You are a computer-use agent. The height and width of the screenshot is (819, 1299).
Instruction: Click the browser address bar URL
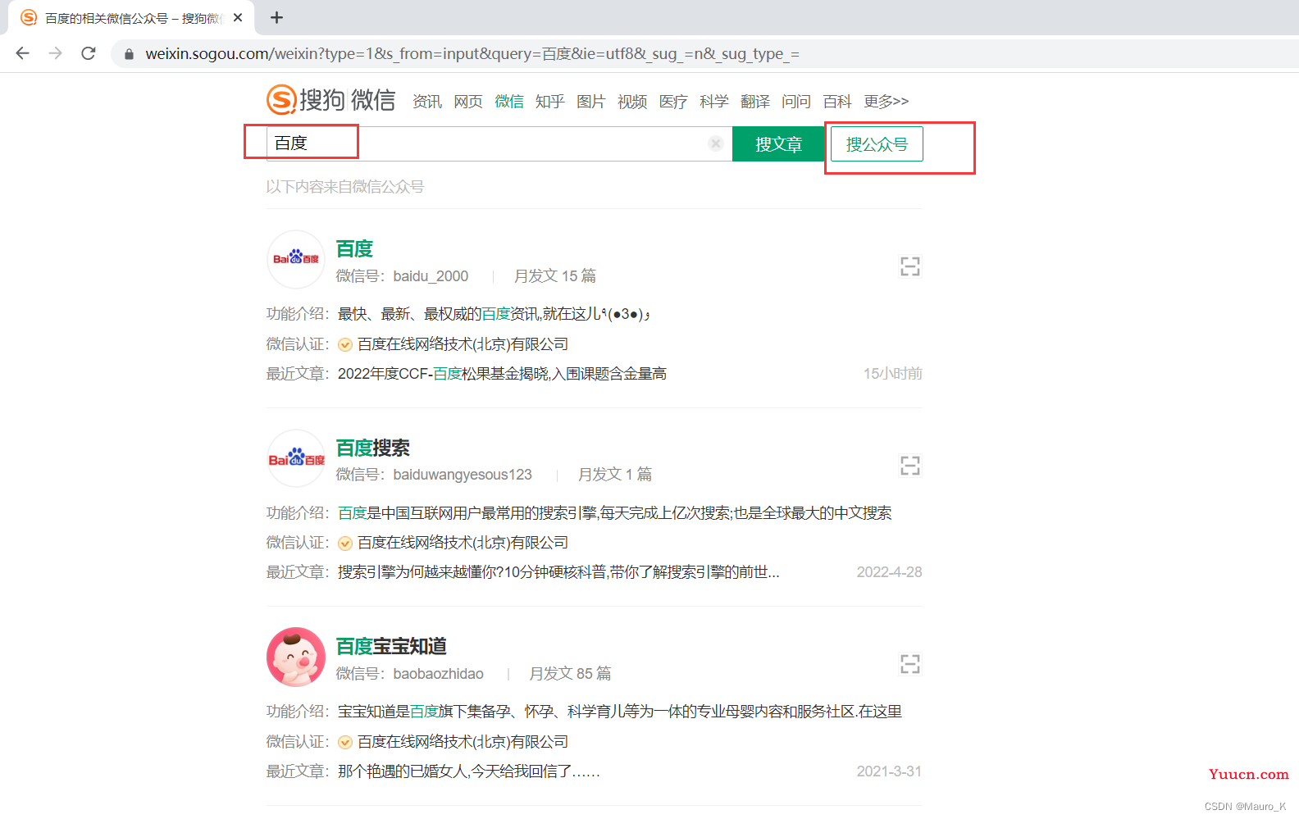472,53
